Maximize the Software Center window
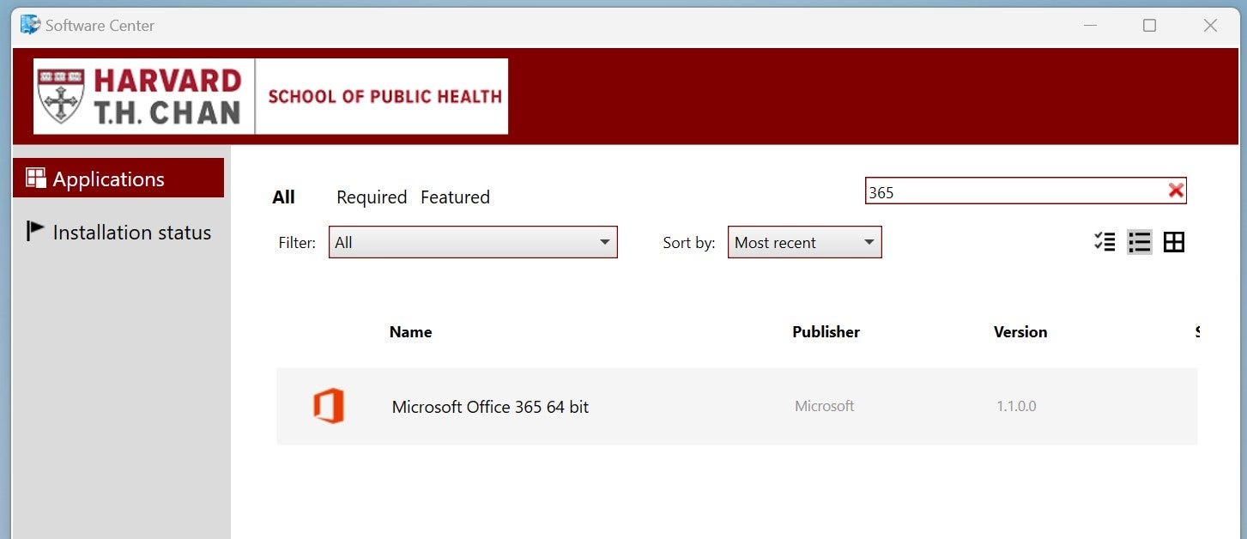 click(1149, 26)
